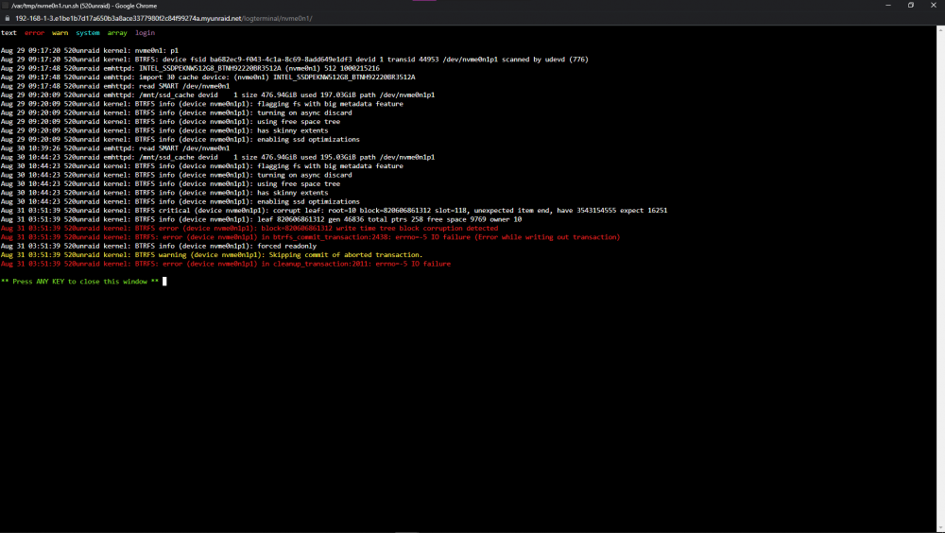Click the Aug 29 'turning on async discard' line
The width and height of the screenshot is (945, 533).
(x=176, y=112)
